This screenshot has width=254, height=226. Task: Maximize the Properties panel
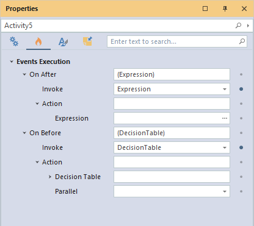coord(205,9)
